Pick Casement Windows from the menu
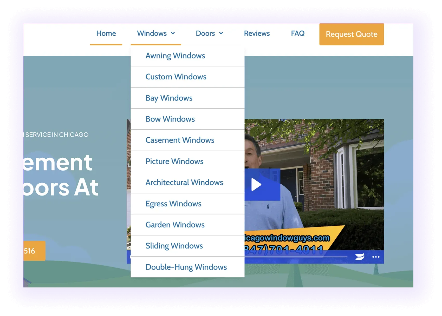 tap(187, 140)
